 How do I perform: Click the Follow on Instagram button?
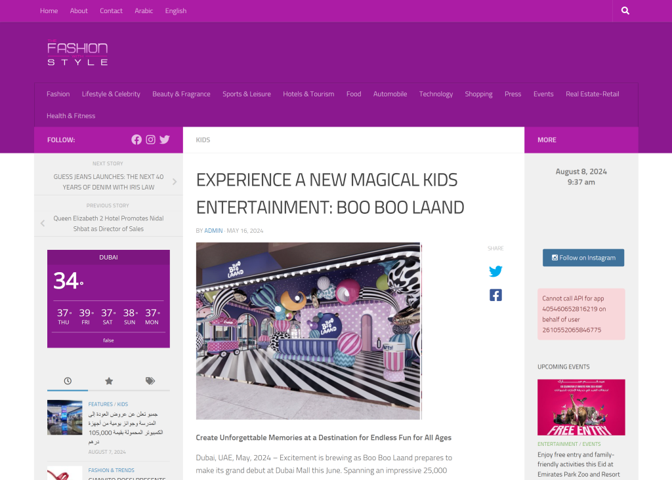[x=583, y=258]
